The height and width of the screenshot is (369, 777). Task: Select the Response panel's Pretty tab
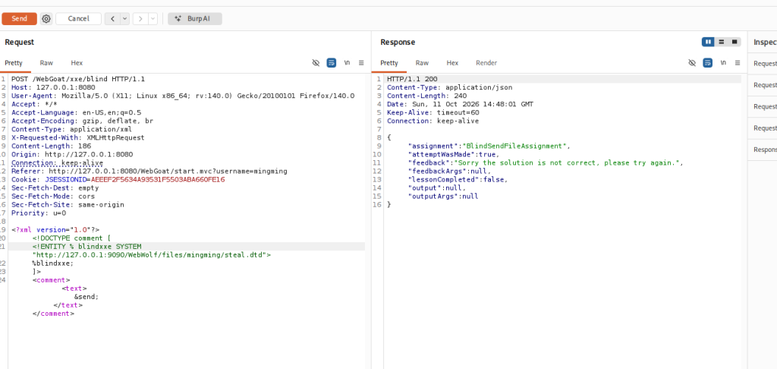click(x=389, y=63)
